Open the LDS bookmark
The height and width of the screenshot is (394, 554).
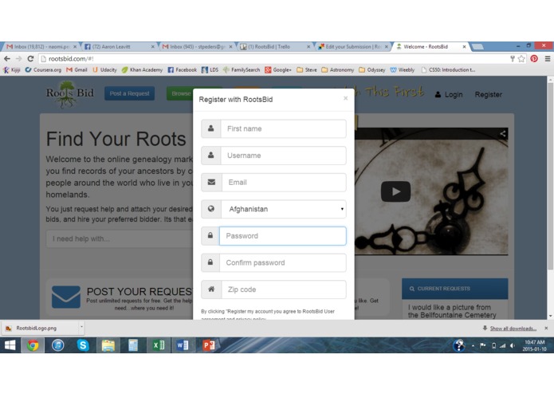[210, 70]
